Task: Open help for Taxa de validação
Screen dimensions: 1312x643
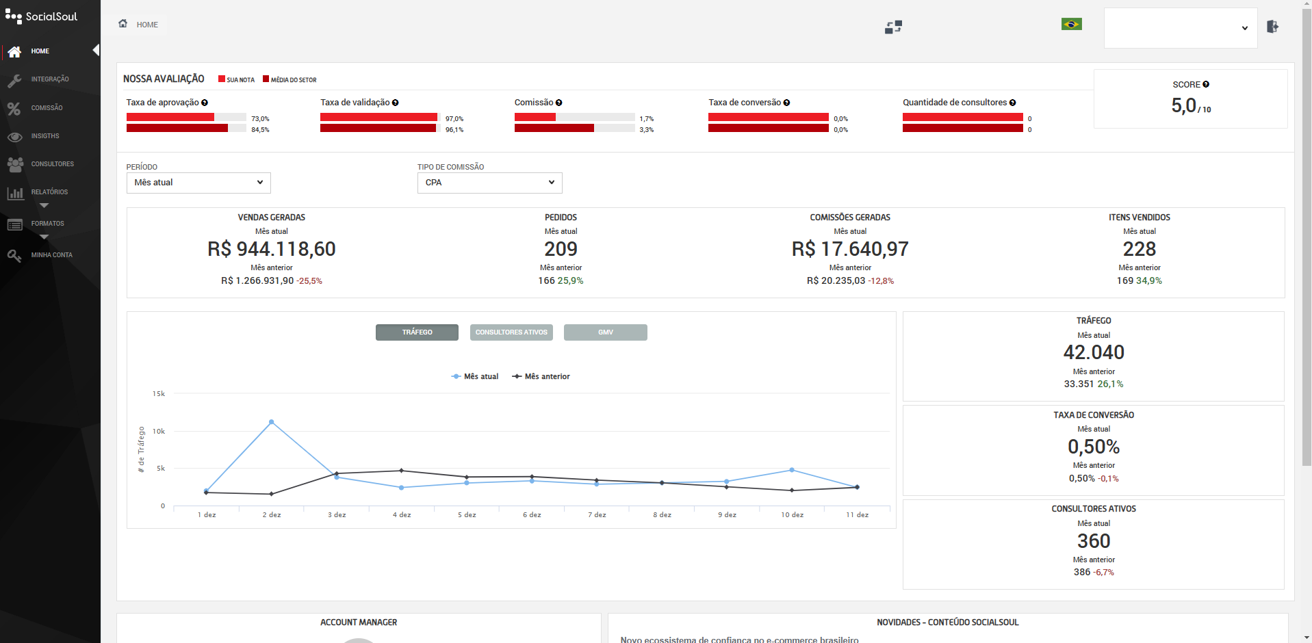Action: (395, 103)
